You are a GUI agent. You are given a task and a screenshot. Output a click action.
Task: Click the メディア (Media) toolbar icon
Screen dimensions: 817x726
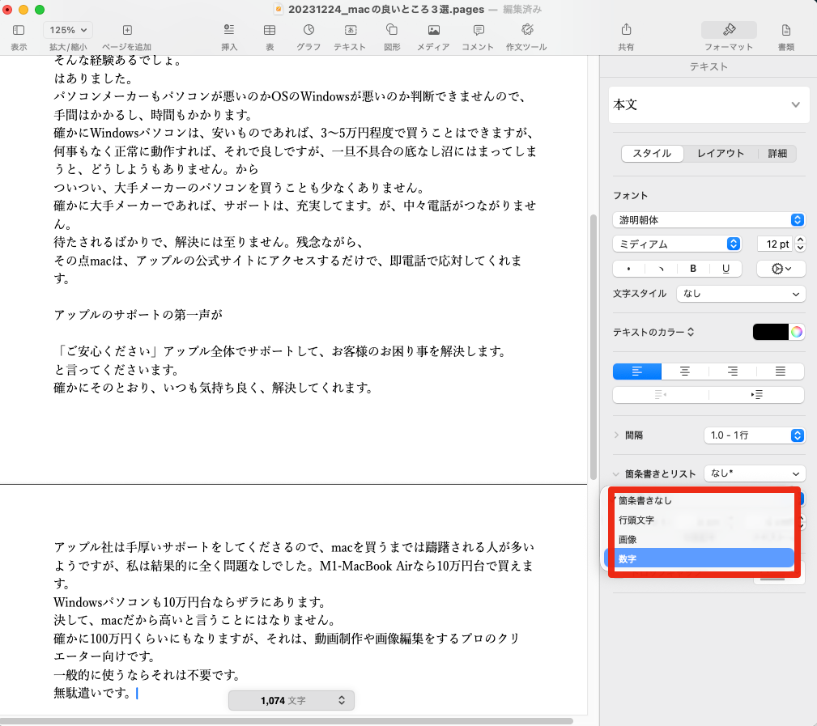[433, 36]
